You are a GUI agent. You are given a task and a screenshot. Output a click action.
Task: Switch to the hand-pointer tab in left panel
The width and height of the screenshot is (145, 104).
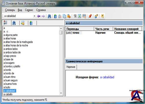click(x=23, y=23)
